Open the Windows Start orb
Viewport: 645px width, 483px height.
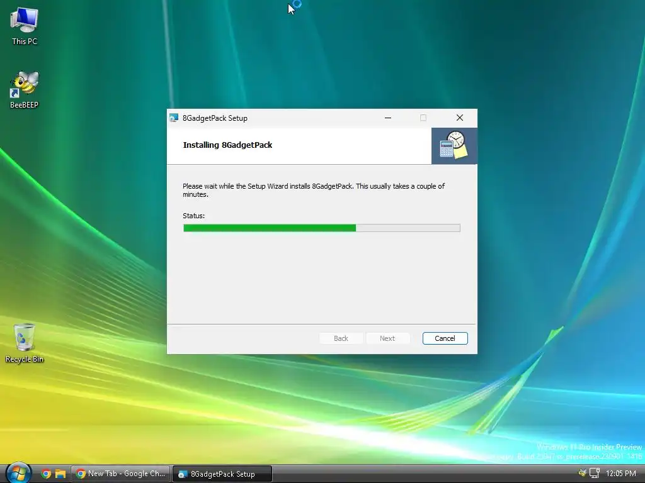[18, 473]
